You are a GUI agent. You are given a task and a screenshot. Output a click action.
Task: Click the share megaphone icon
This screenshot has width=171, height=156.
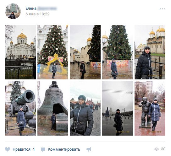(x=89, y=149)
